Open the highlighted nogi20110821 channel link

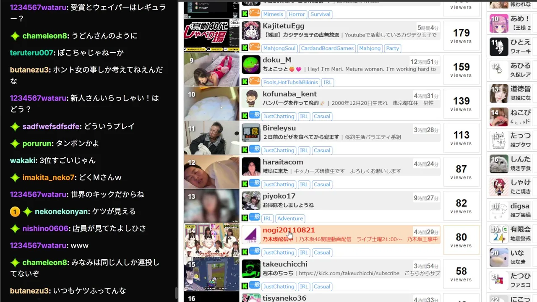(289, 230)
